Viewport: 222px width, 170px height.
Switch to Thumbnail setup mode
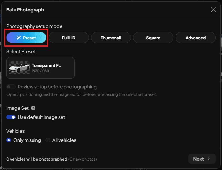click(x=111, y=38)
